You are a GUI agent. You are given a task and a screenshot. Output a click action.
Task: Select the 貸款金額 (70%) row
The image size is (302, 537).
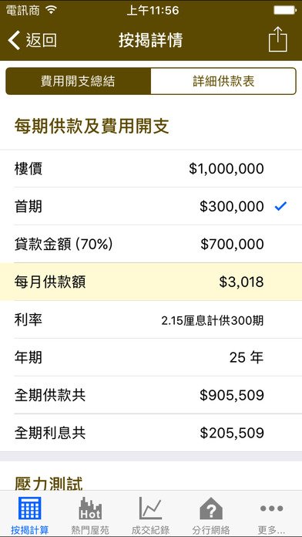151,244
